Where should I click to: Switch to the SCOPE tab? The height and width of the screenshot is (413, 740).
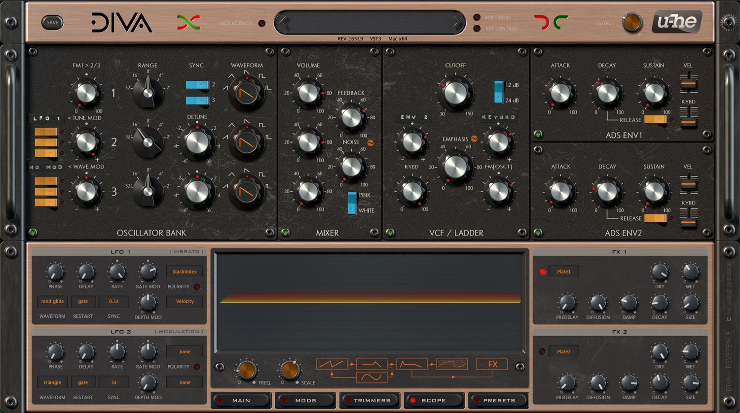point(434,400)
